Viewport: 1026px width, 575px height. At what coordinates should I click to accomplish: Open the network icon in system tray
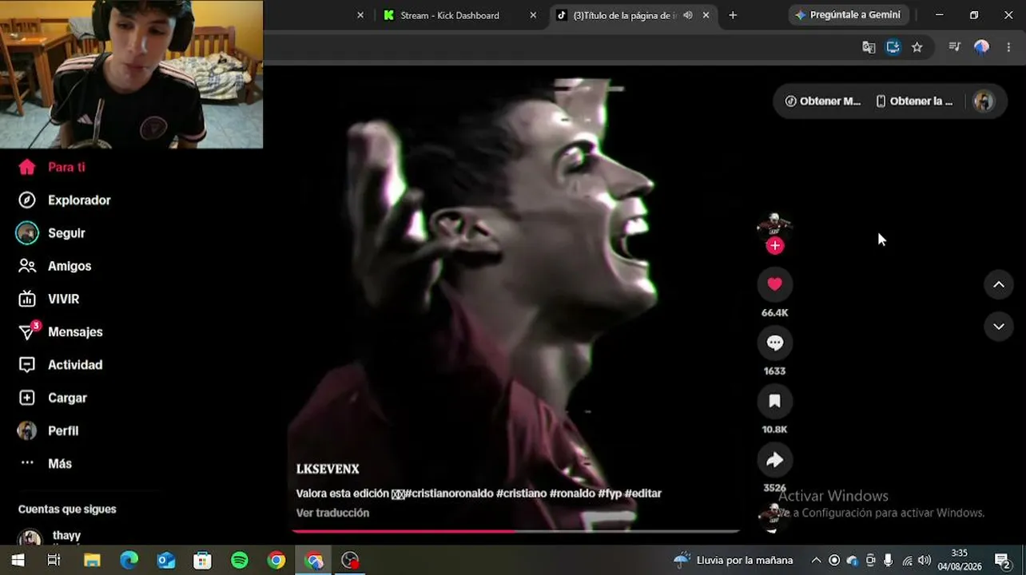907,561
